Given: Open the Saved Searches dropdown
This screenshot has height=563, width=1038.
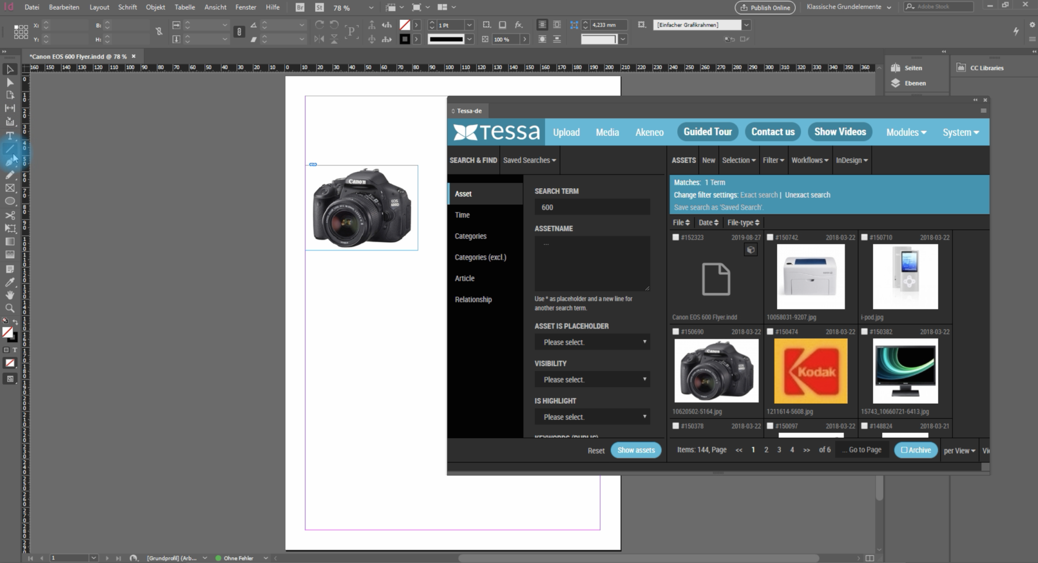Looking at the screenshot, I should click(529, 160).
